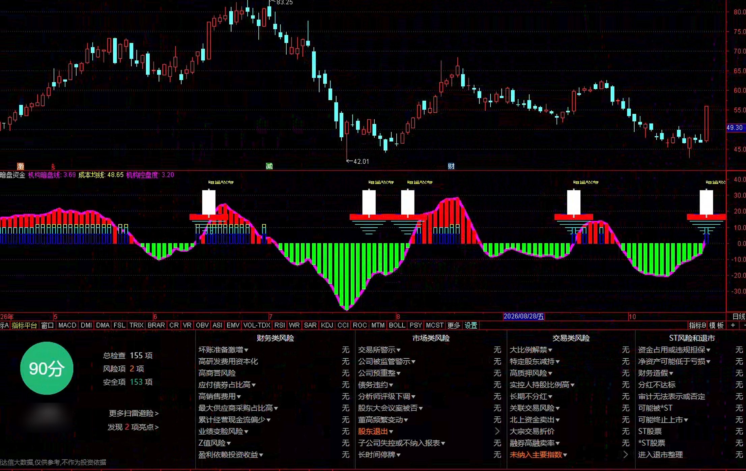This screenshot has width=746, height=471.
Task: Open the chevron arrow in the 未纳入主要指数 row
Action: pyautogui.click(x=625, y=454)
